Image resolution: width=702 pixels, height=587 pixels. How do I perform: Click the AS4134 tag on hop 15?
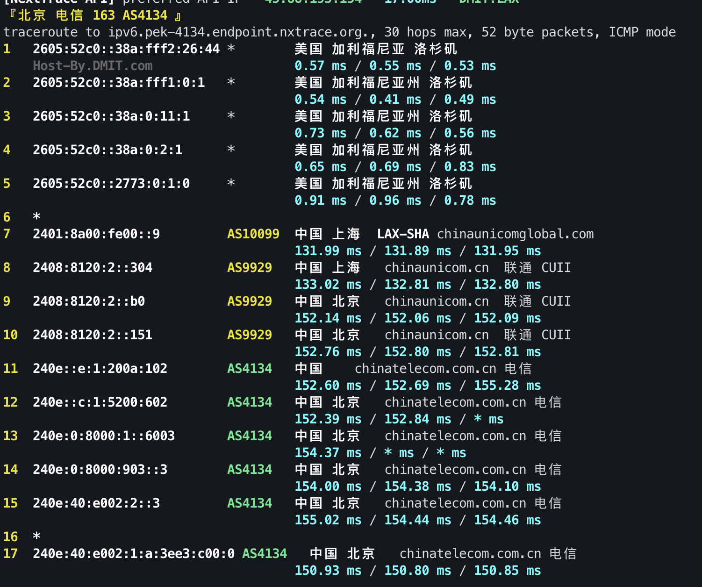pos(250,503)
